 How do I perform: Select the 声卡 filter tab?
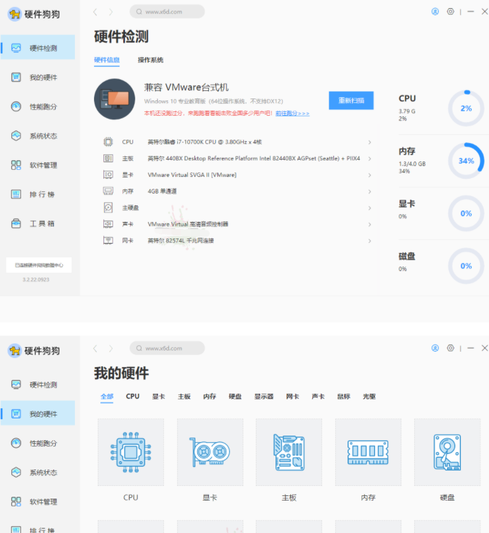point(318,396)
